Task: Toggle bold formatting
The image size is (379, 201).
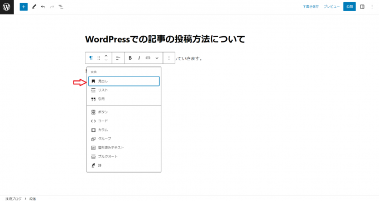Action: coord(130,58)
